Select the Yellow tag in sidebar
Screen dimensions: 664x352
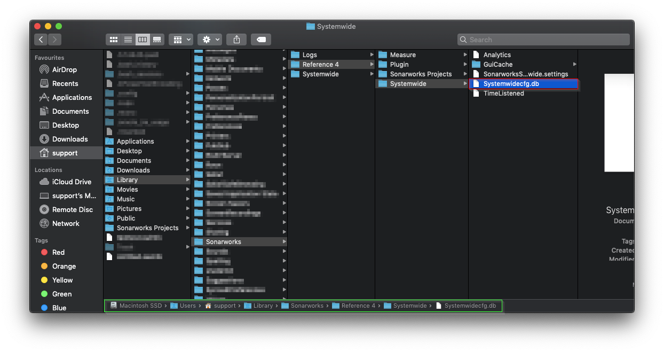pos(56,280)
